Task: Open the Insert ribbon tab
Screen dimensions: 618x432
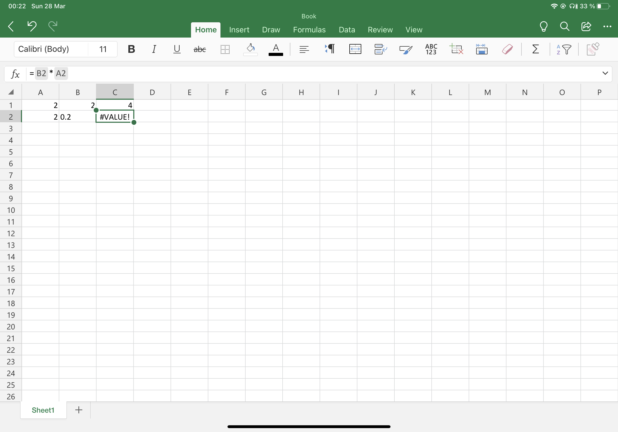Action: point(239,30)
